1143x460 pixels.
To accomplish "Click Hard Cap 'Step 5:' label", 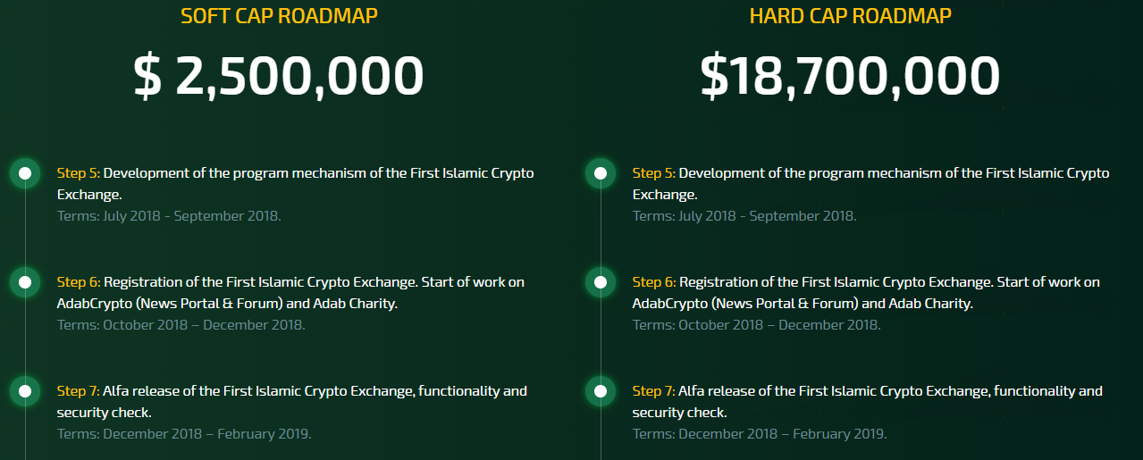I will pos(653,173).
